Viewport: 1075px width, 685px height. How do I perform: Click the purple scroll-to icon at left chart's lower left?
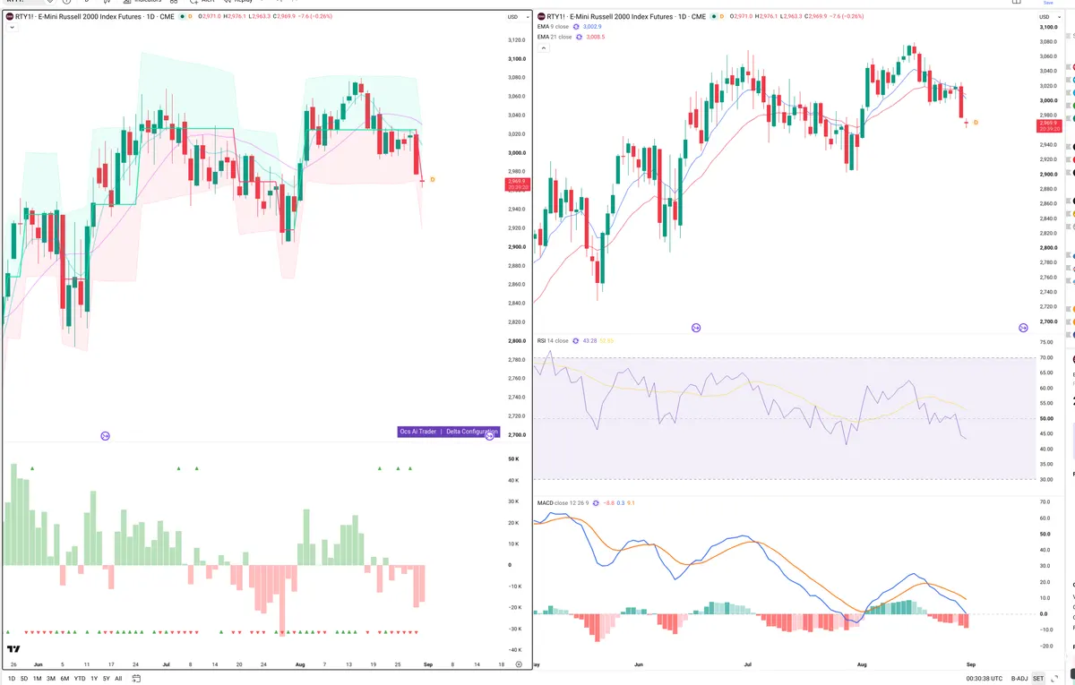(105, 436)
